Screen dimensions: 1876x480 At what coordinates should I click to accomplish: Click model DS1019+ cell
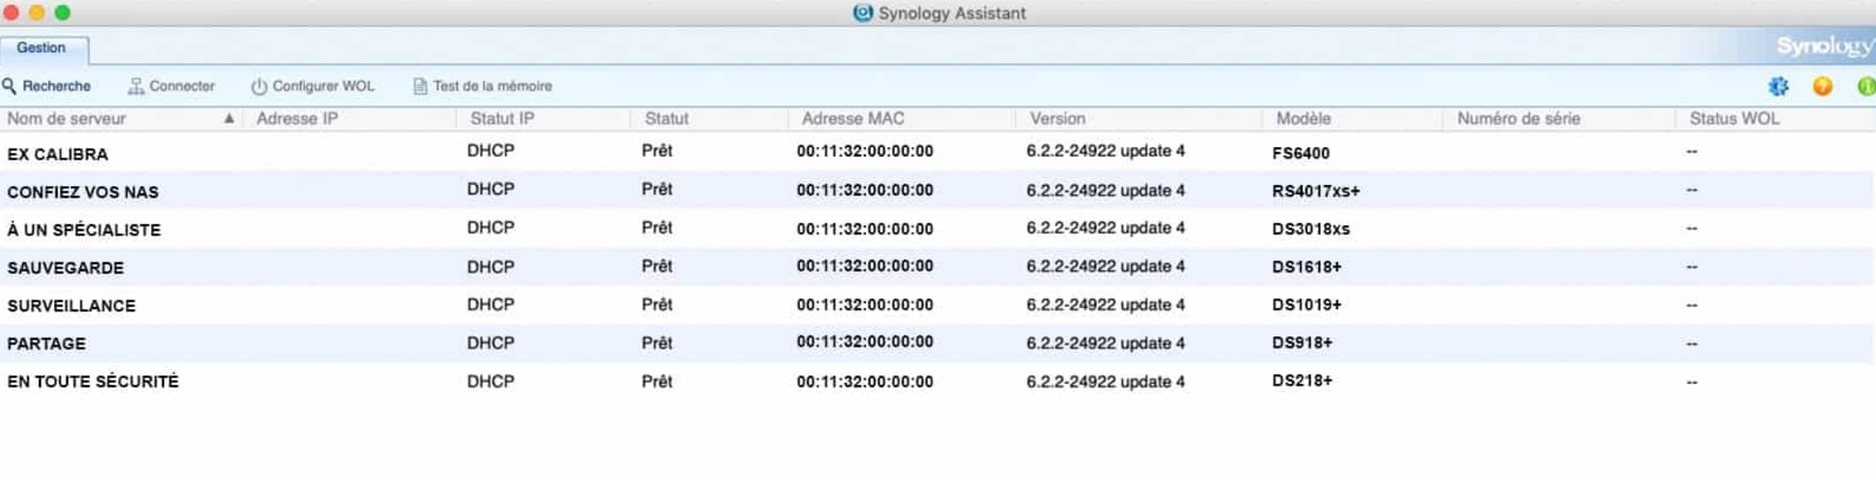(x=1306, y=305)
